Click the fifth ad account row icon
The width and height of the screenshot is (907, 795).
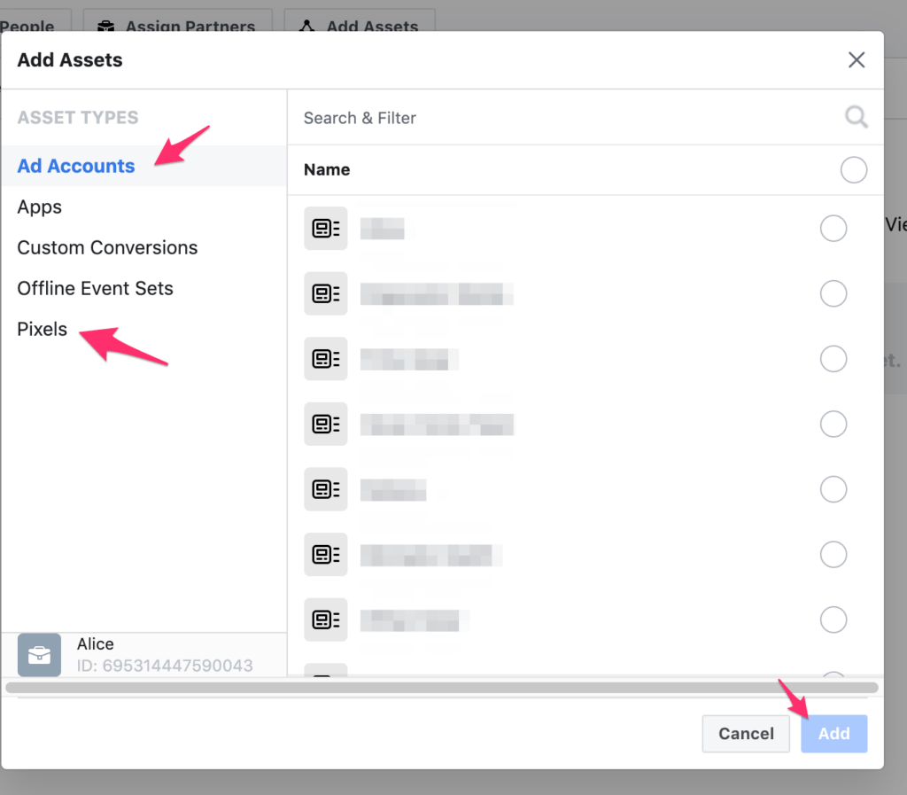[x=325, y=489]
